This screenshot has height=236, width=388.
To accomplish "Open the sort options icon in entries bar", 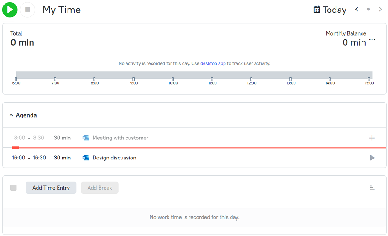I will point(372,188).
